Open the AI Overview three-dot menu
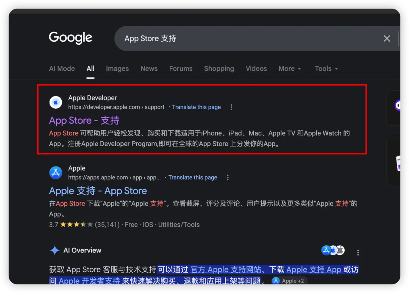 click(x=358, y=252)
